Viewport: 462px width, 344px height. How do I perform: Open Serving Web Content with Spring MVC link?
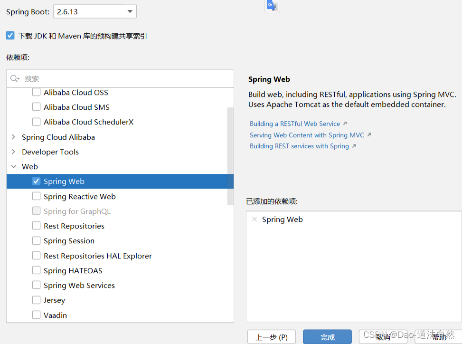(307, 135)
